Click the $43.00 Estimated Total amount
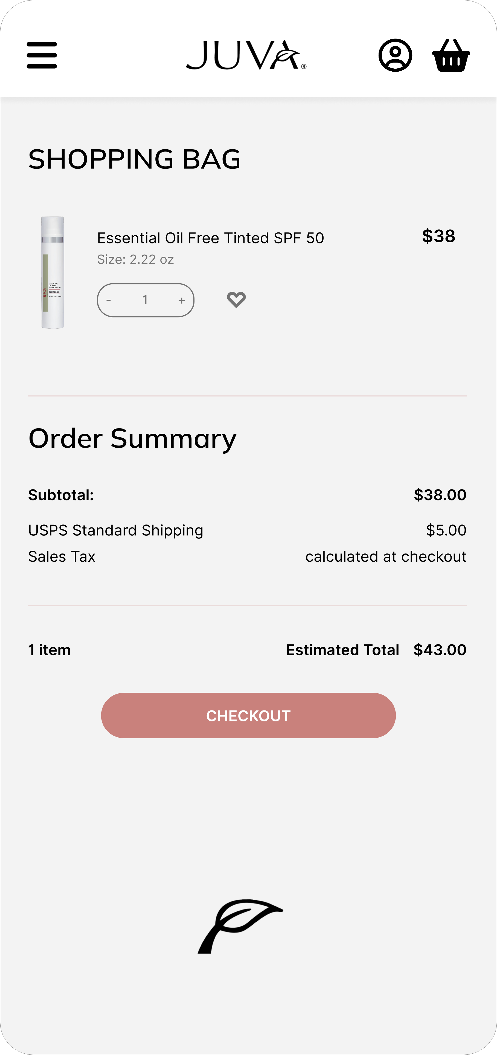The height and width of the screenshot is (1055, 497). [x=440, y=650]
